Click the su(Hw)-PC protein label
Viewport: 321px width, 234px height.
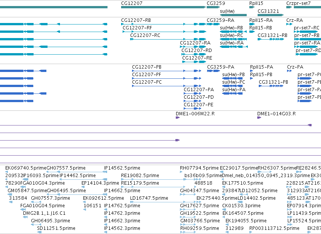233,82
